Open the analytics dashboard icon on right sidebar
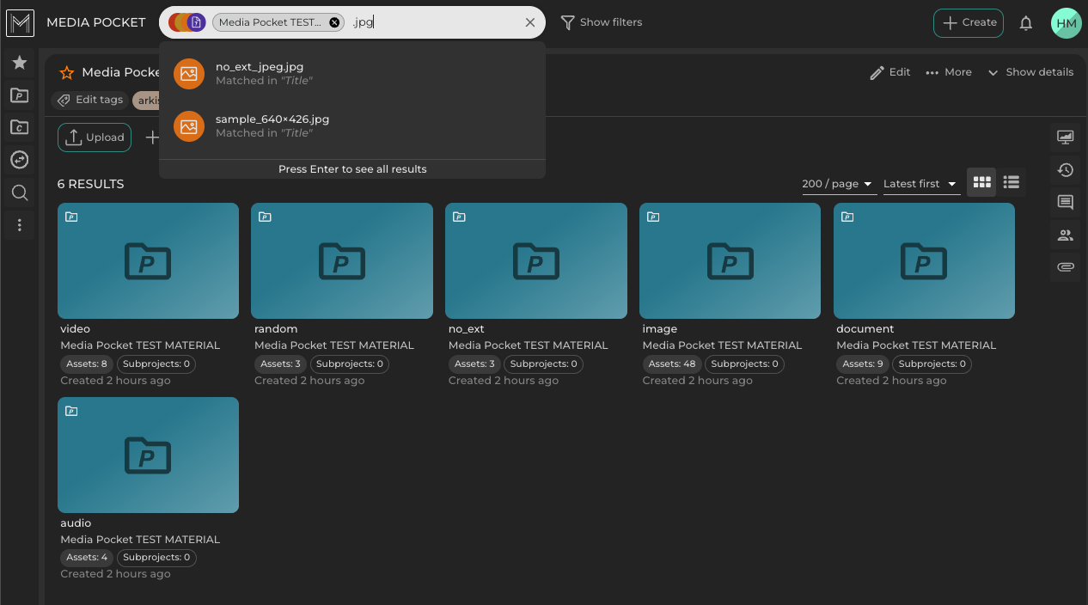This screenshot has width=1088, height=605. coord(1066,137)
